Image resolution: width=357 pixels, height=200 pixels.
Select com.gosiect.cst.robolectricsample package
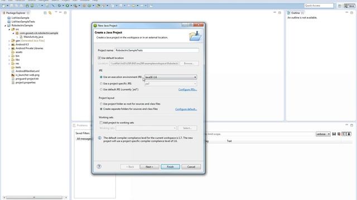click(x=38, y=33)
